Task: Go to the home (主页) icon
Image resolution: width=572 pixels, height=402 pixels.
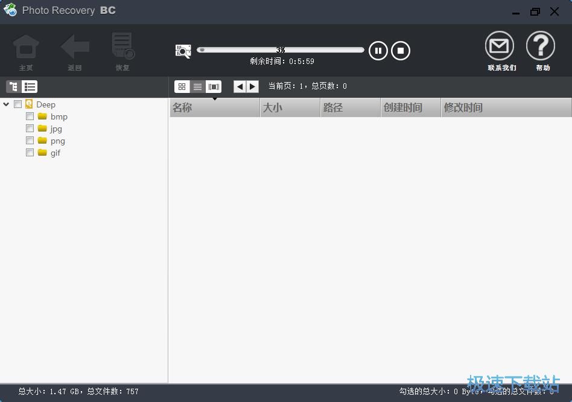Action: click(x=26, y=47)
